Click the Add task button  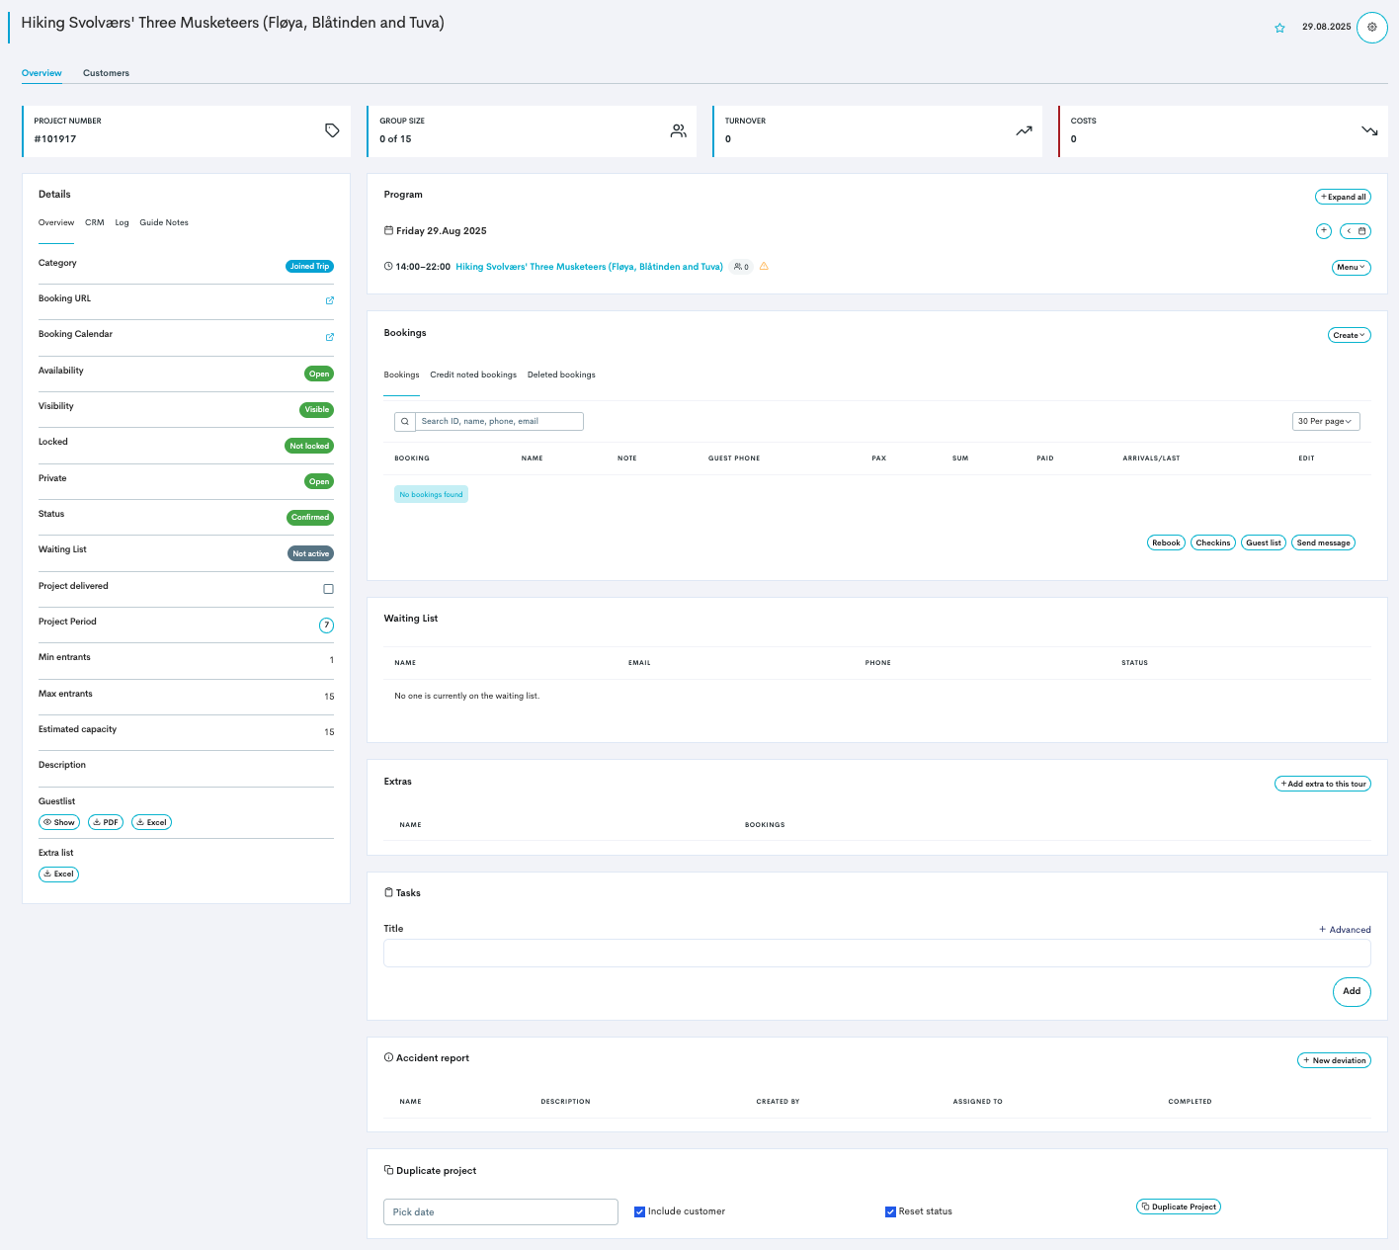[x=1352, y=991]
